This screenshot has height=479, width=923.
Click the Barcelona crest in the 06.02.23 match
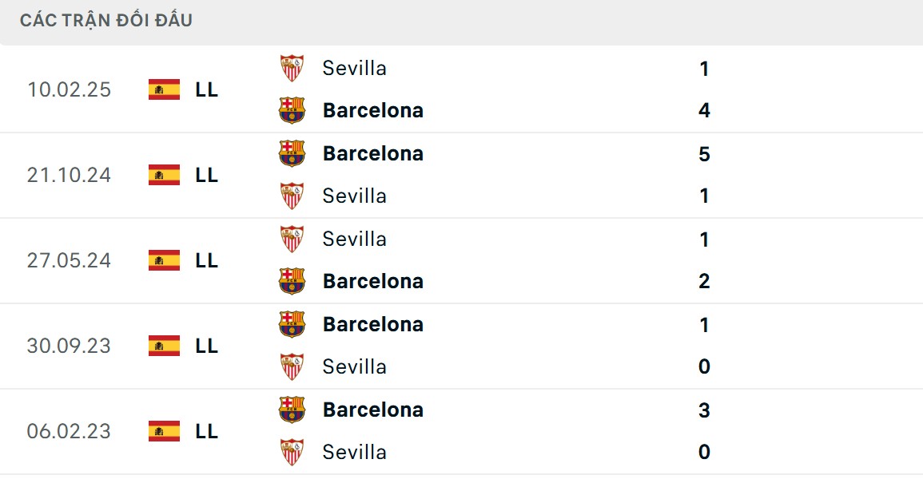[292, 410]
